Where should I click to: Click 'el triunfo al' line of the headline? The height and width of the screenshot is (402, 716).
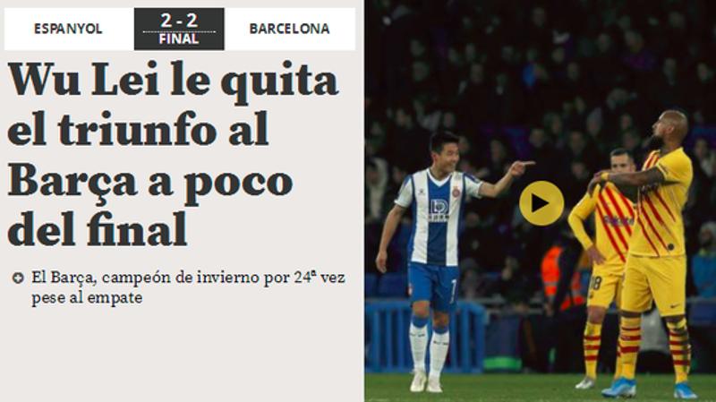tap(138, 128)
